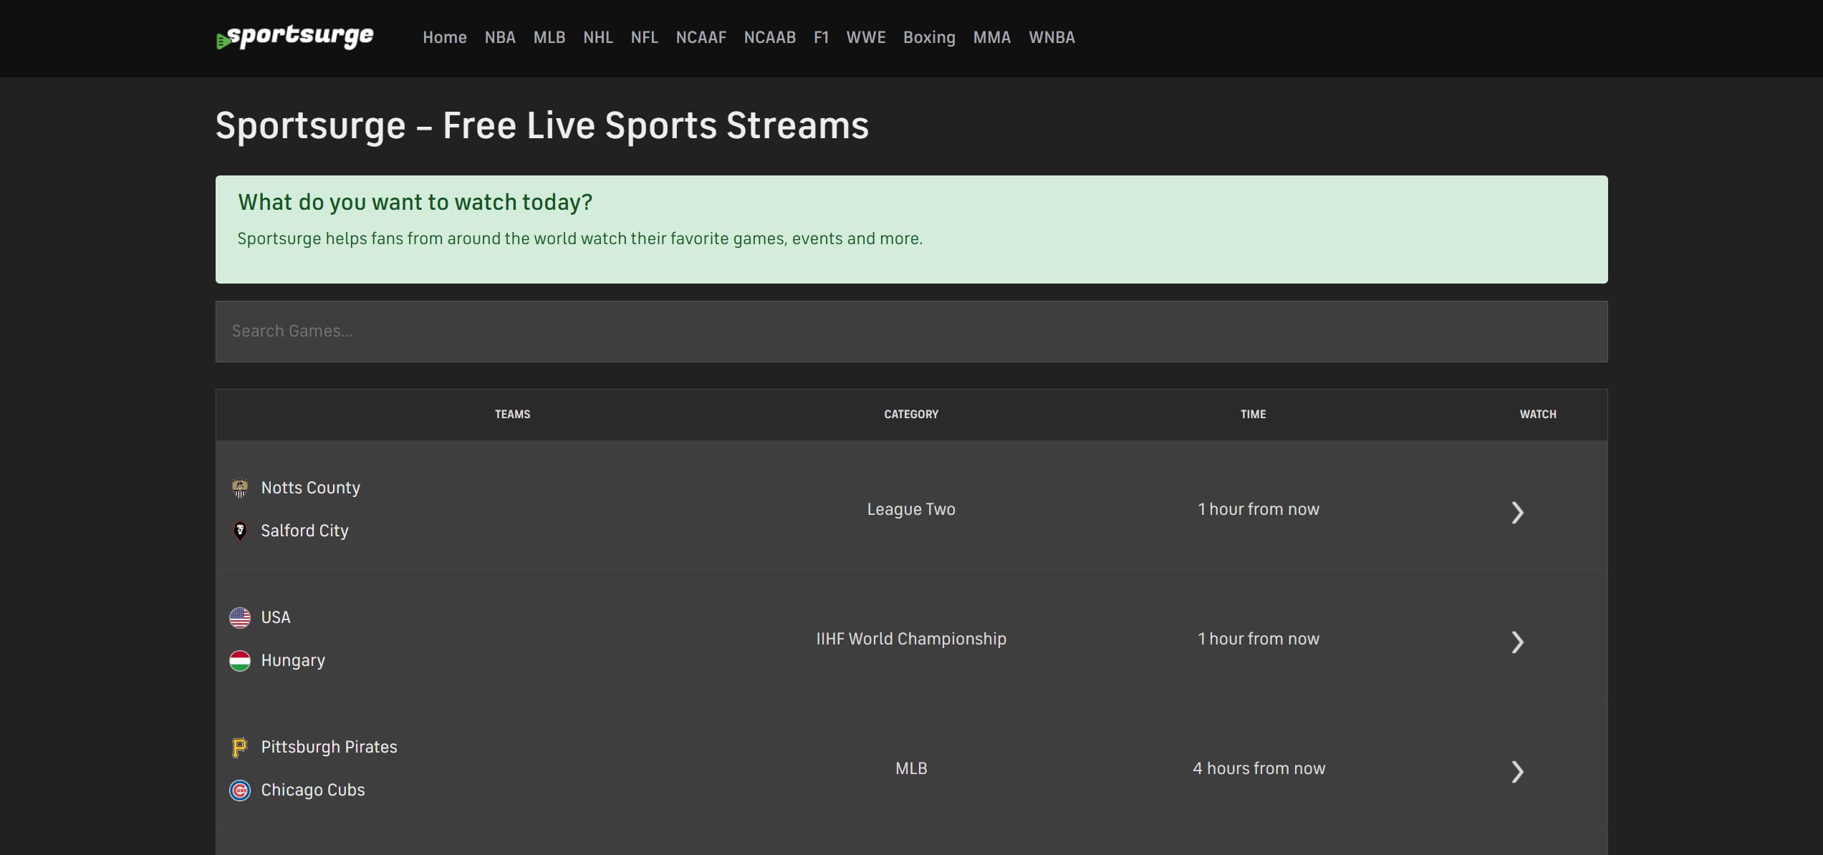Click the IIHF World Championship category cell
Screen dimensions: 1823x855
coord(911,639)
